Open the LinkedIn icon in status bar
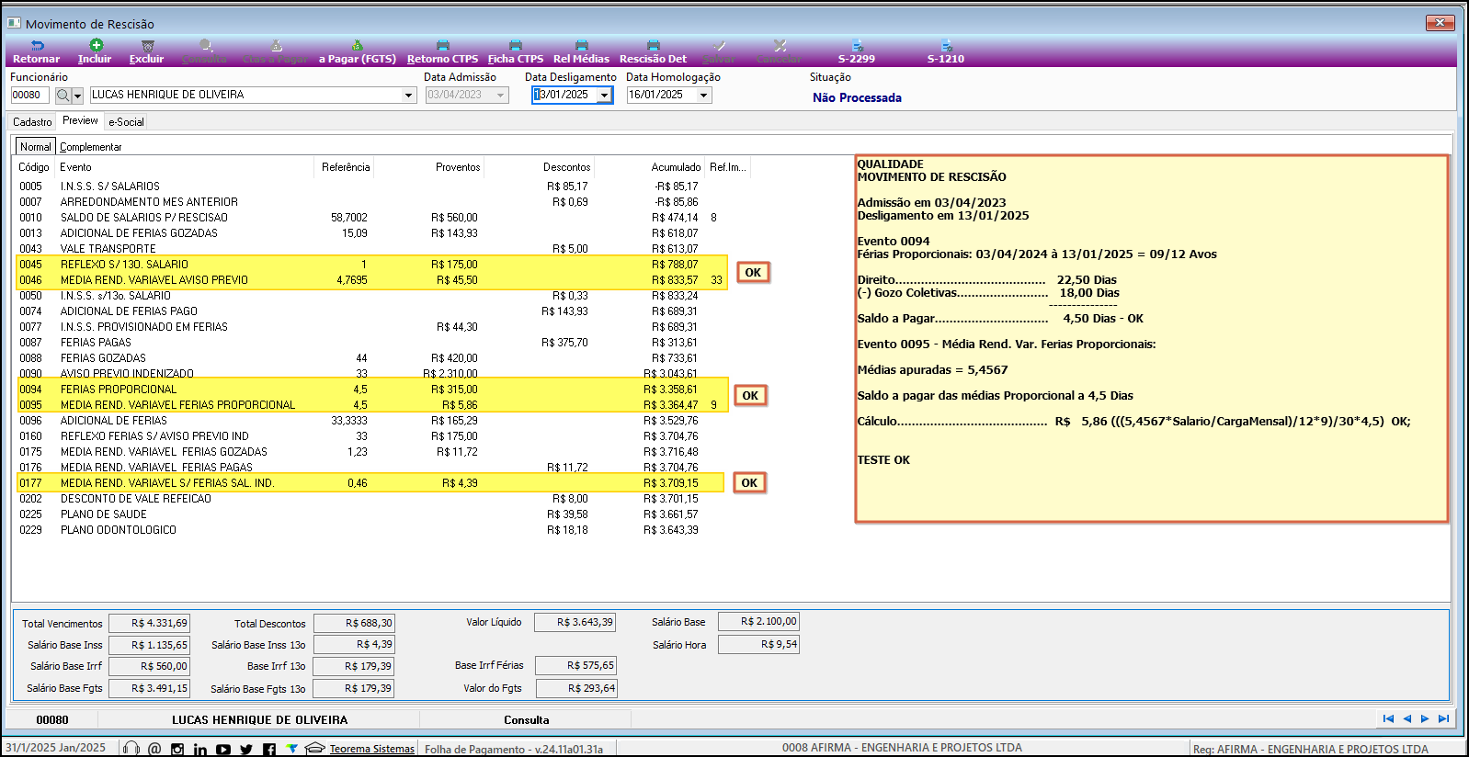The width and height of the screenshot is (1469, 757). (x=200, y=749)
